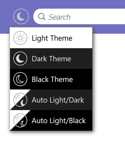Click empty white space right of Light Theme

pos(82,38)
